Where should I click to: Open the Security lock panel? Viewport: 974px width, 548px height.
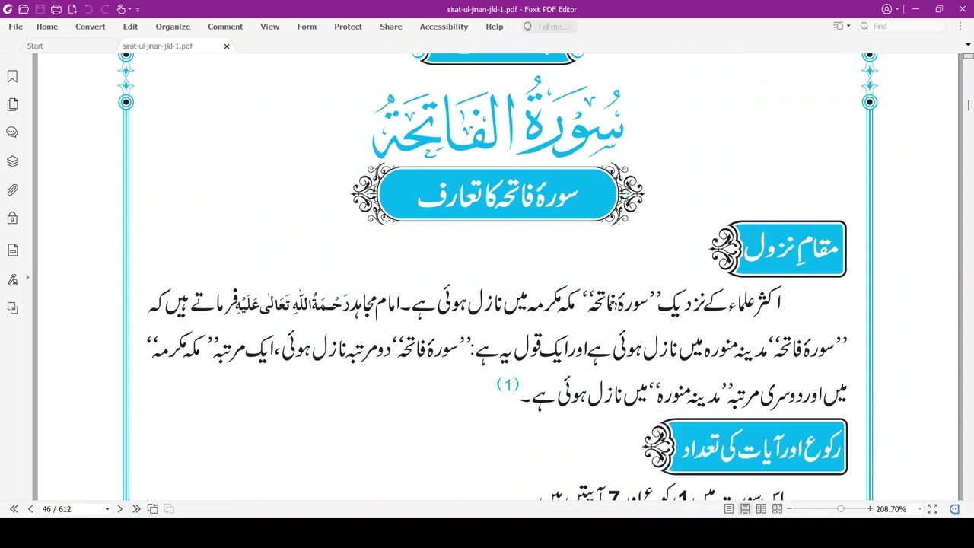tap(12, 218)
